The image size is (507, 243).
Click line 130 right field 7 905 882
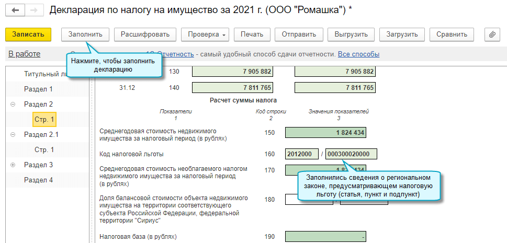tap(335, 72)
